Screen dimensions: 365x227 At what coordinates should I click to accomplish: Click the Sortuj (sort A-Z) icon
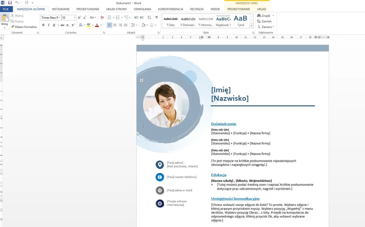(149, 17)
